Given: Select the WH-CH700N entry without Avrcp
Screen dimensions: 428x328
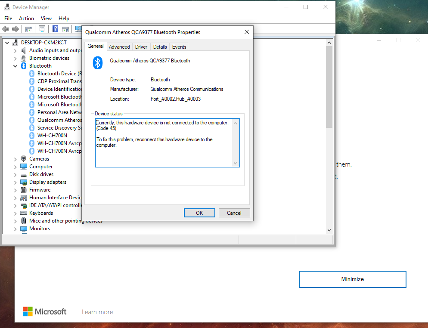Looking at the screenshot, I should pos(52,135).
